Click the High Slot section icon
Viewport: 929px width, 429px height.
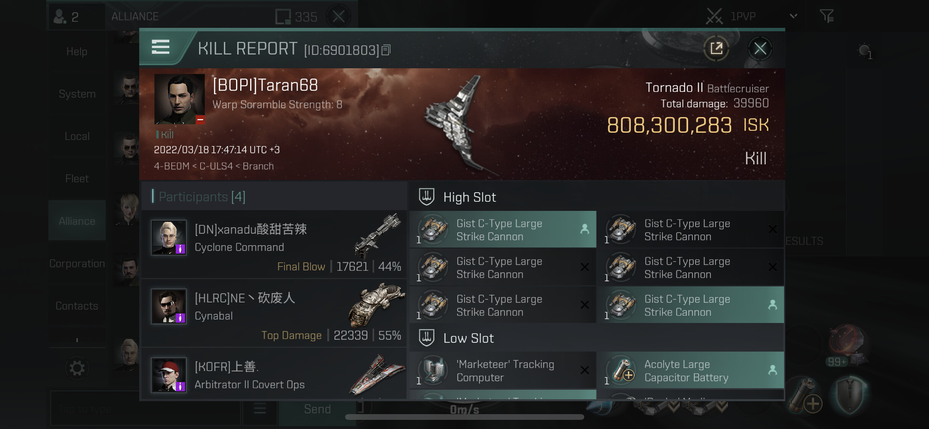click(x=426, y=197)
